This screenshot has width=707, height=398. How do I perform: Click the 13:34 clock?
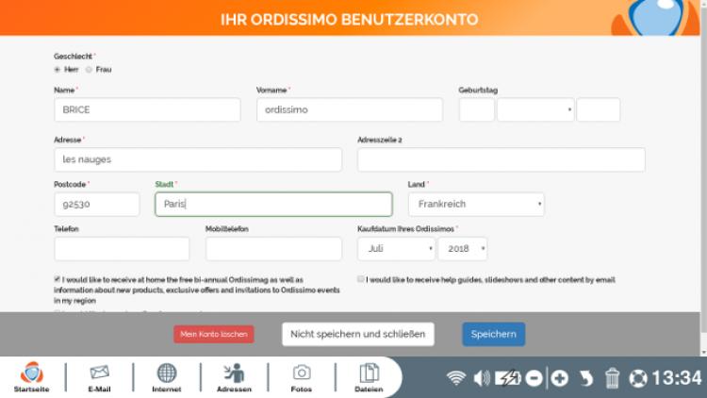(677, 377)
